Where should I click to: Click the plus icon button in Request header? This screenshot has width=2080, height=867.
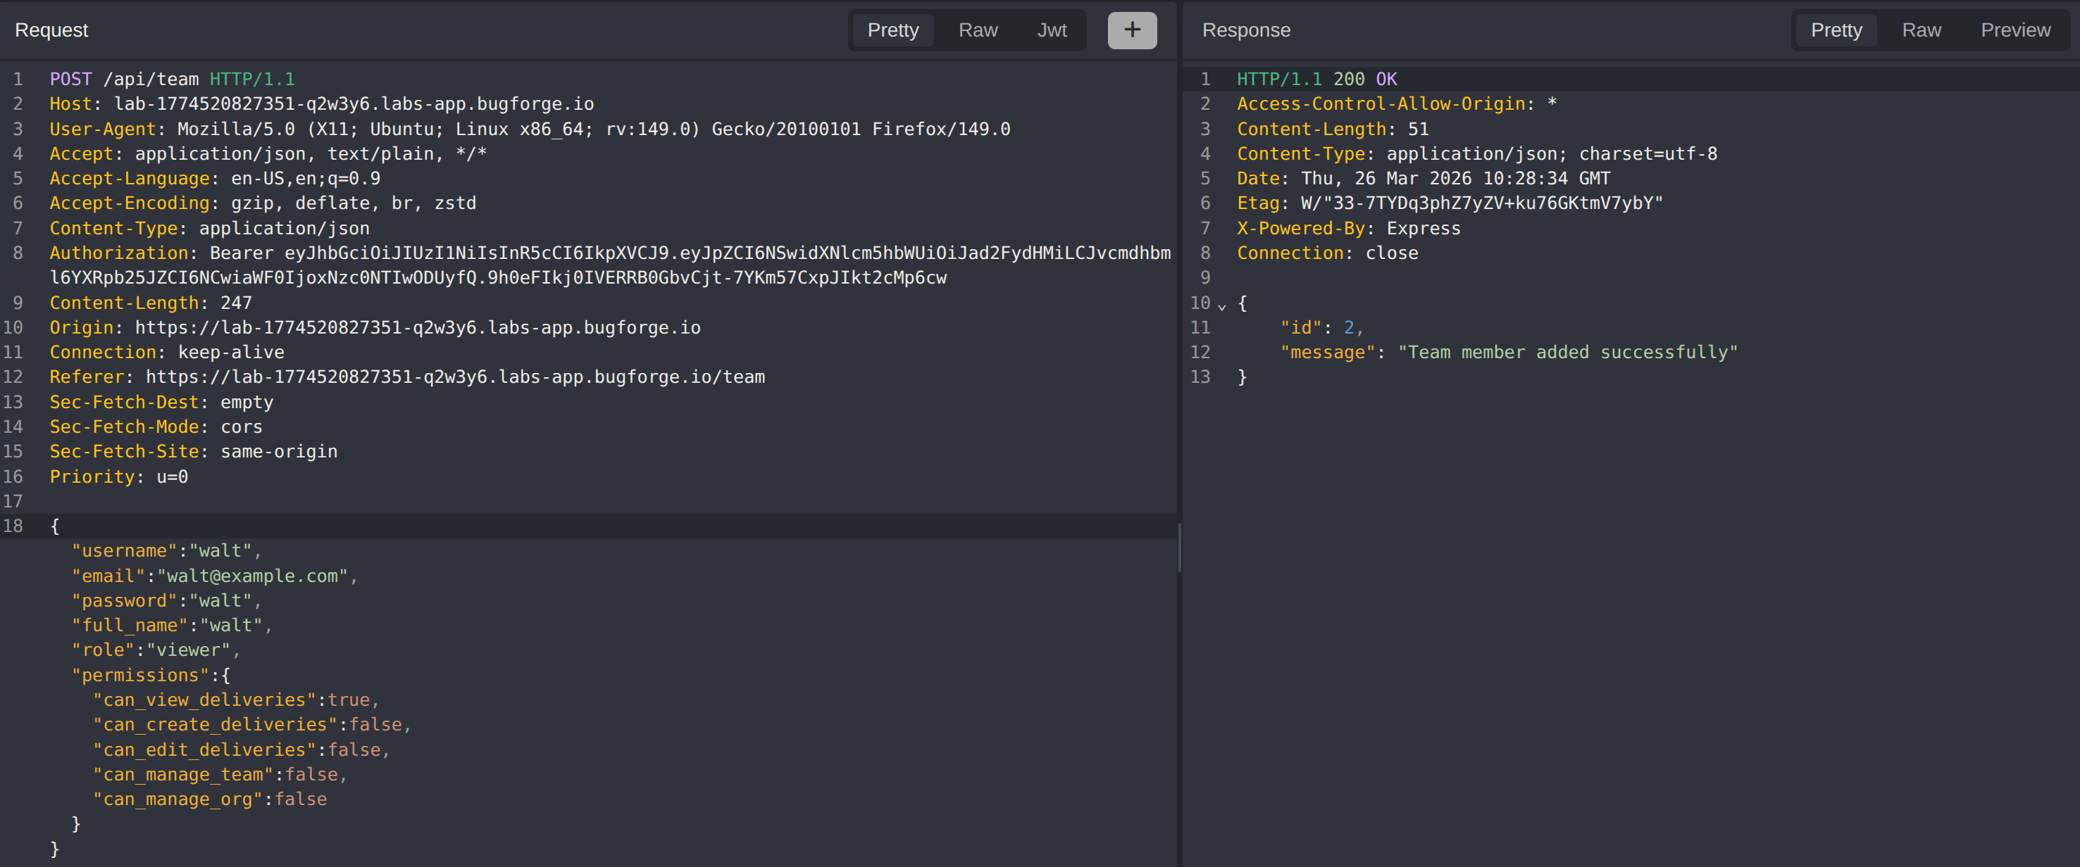[x=1131, y=30]
